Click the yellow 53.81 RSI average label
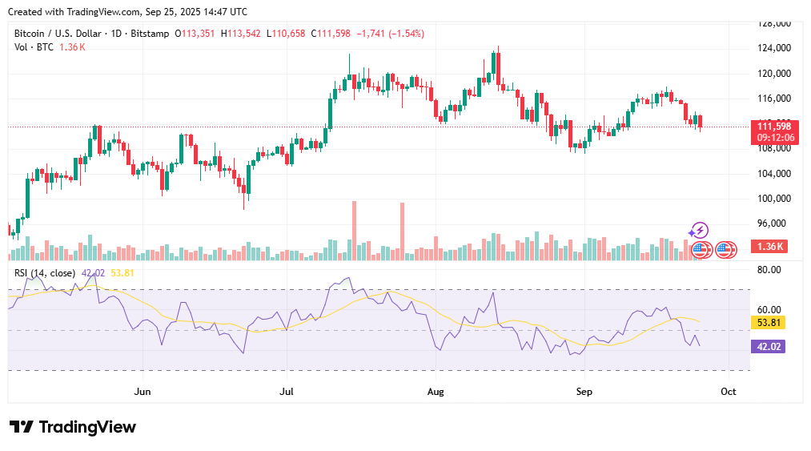 click(768, 323)
